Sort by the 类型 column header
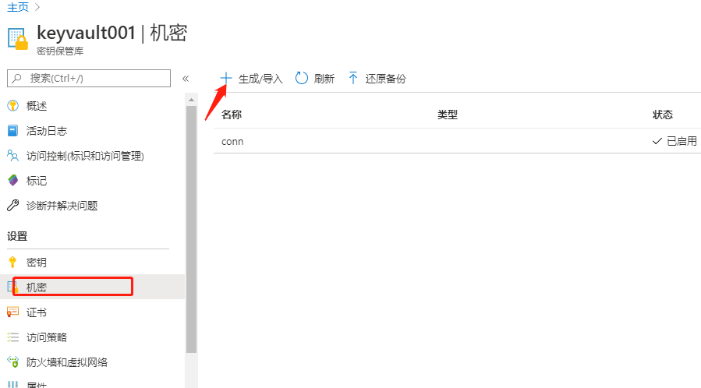The image size is (701, 388). pos(448,115)
